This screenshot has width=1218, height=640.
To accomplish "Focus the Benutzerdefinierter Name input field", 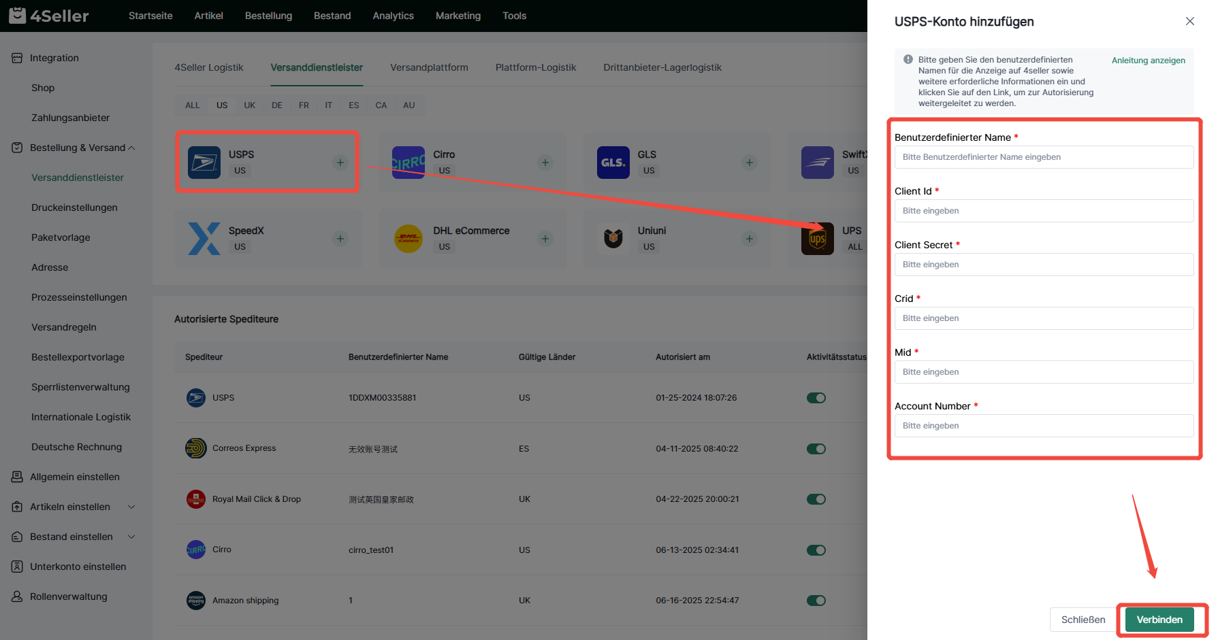I will pos(1044,157).
